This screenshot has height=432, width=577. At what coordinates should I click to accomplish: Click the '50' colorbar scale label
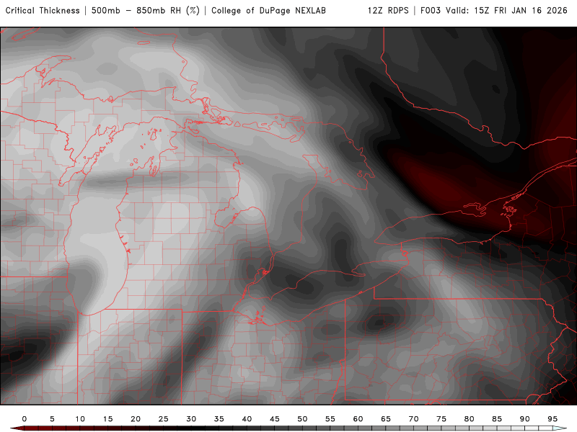[x=302, y=419]
